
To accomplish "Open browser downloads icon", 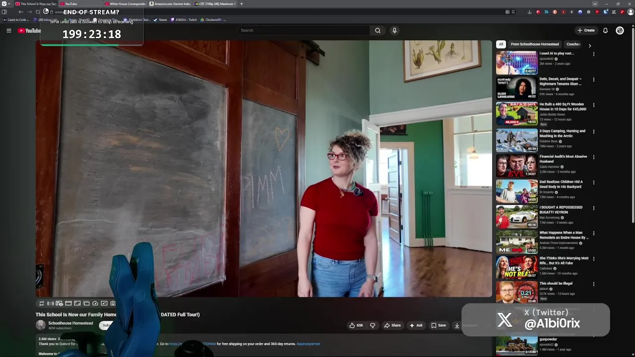I will 529,12.
